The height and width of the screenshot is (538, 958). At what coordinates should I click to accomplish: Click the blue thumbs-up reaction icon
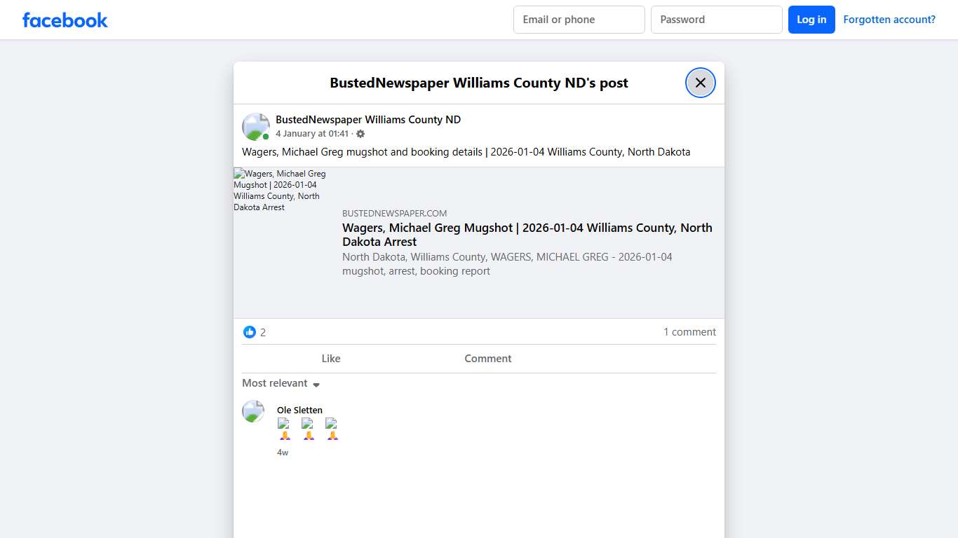(250, 332)
